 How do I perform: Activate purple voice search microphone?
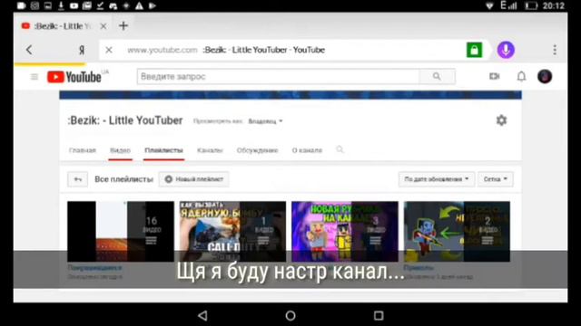point(506,50)
